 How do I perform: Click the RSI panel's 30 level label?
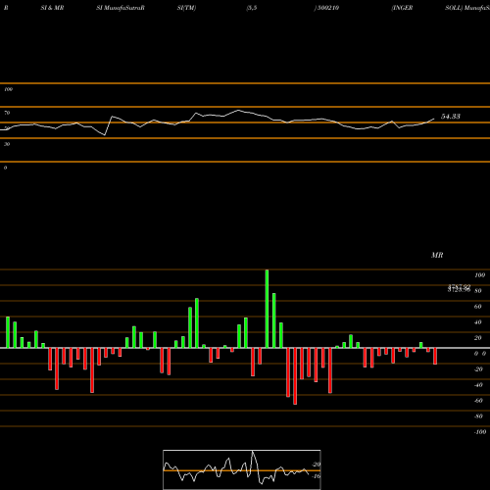point(7,144)
